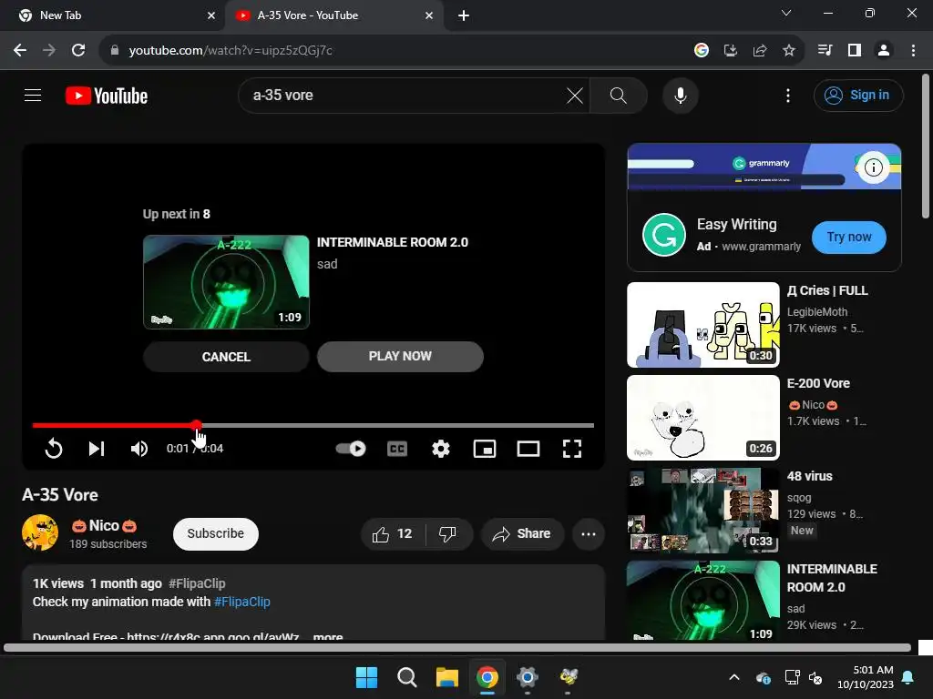Open the tab search chevron
The width and height of the screenshot is (933, 699).
point(786,13)
